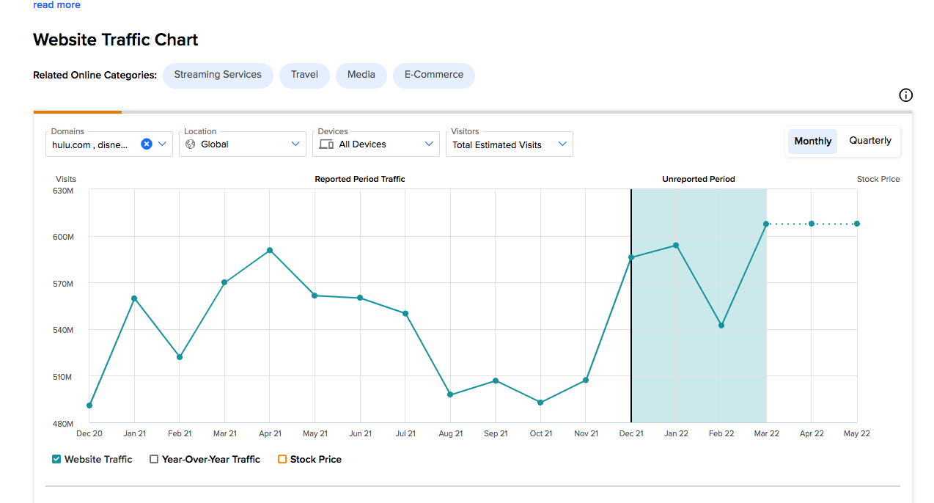Click the globe icon in Location field
Screen dimensions: 934x503
point(191,144)
